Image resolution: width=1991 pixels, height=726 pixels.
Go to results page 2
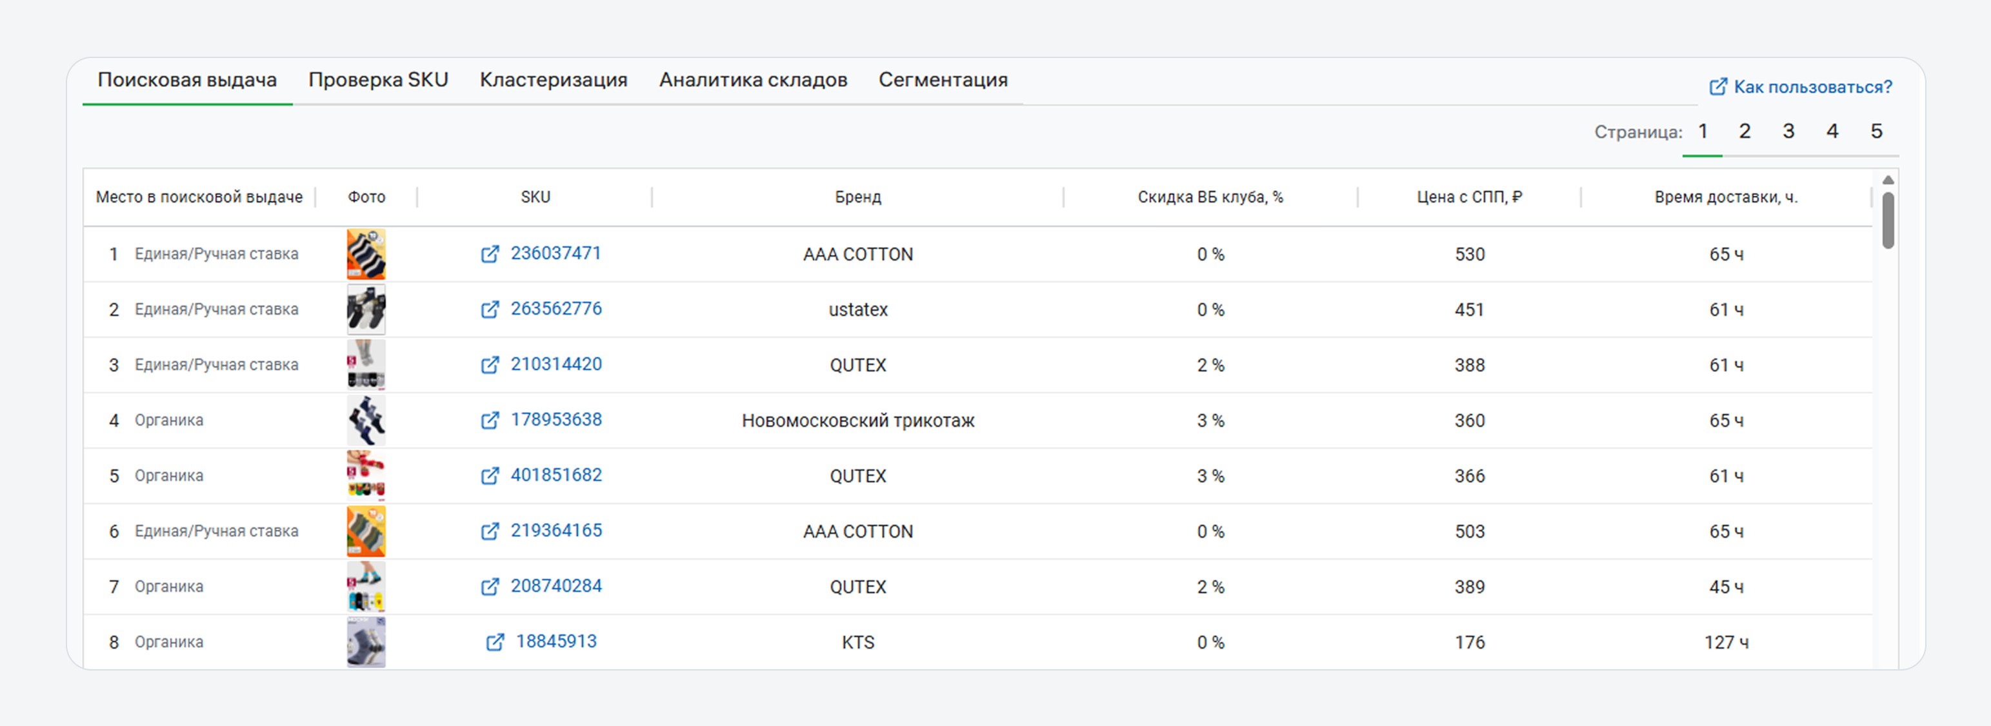pos(1745,132)
